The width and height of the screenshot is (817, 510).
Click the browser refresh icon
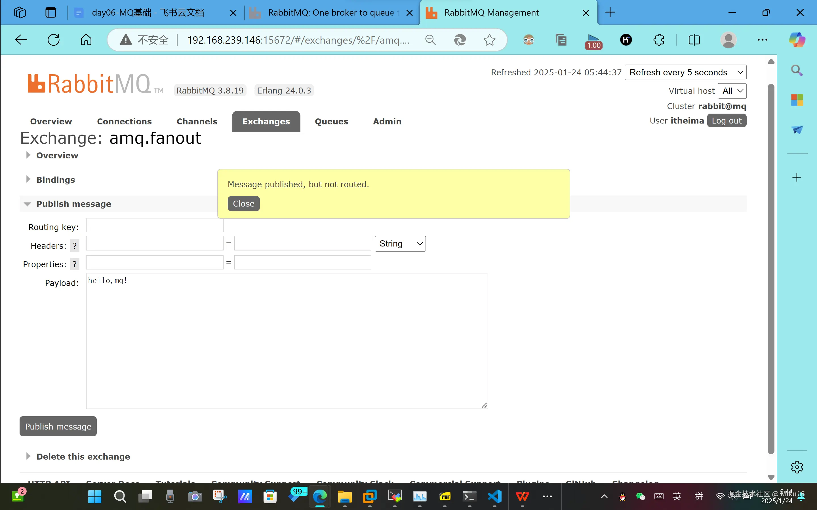(53, 40)
